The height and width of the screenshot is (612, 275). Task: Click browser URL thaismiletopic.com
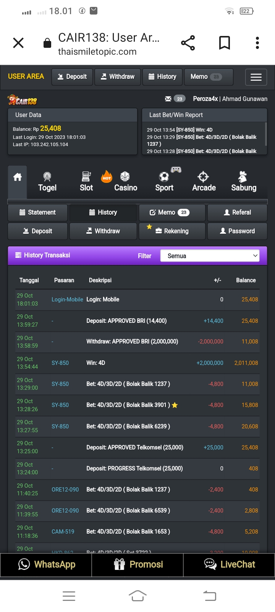97,52
